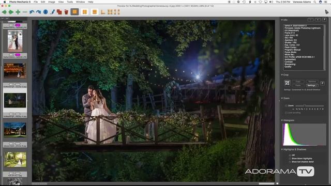This screenshot has height=186, width=331.
Task: Rotate photo clockwise with blue arrow
Action: click(38, 12)
